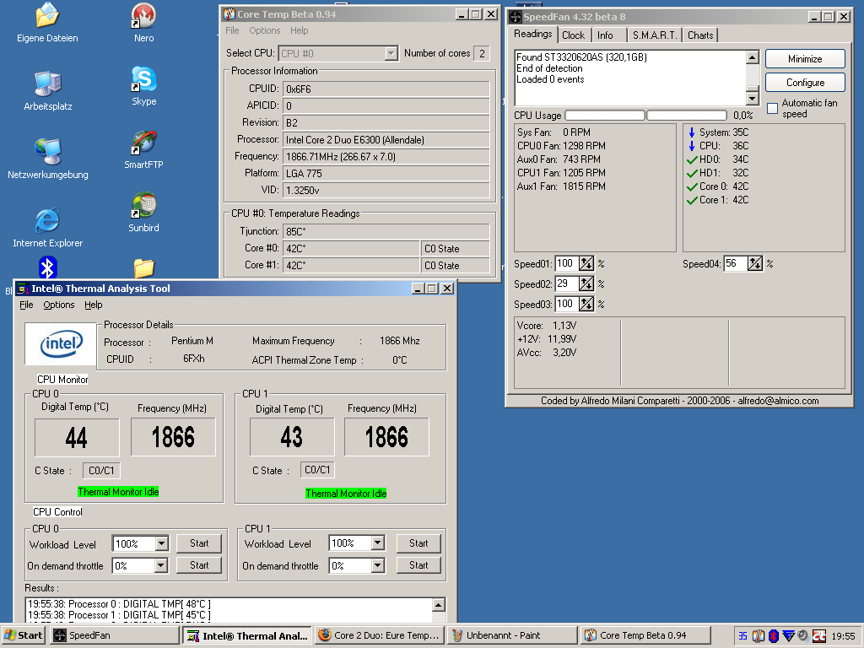Click Configure button in SpeedFan
Image resolution: width=864 pixels, height=648 pixels.
[804, 83]
